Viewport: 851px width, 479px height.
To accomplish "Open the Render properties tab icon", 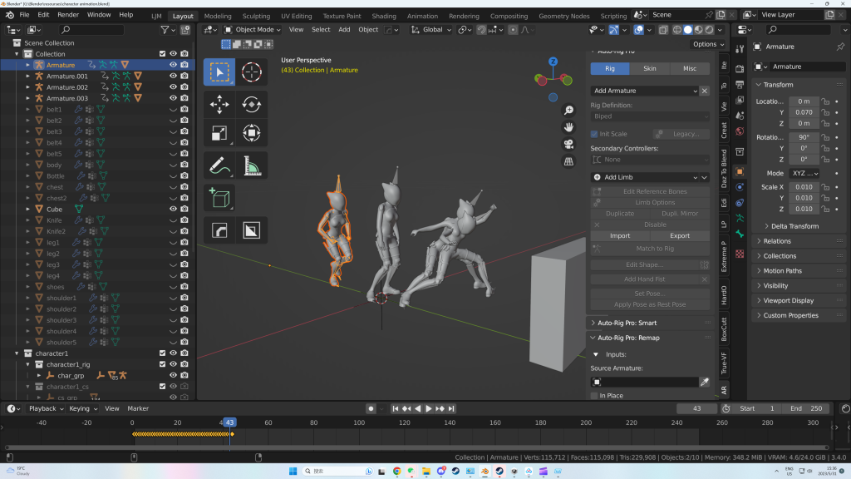I will pyautogui.click(x=740, y=69).
